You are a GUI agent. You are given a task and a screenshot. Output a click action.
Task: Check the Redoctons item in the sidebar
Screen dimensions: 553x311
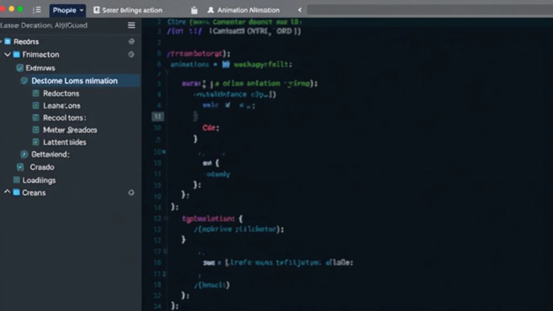pyautogui.click(x=35, y=93)
